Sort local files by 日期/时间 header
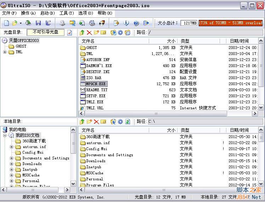Image resolution: width=265 pixels, height=202 pixels. pyautogui.click(x=242, y=130)
